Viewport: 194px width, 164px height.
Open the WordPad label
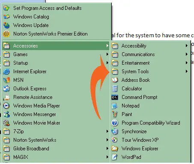(x=131, y=157)
